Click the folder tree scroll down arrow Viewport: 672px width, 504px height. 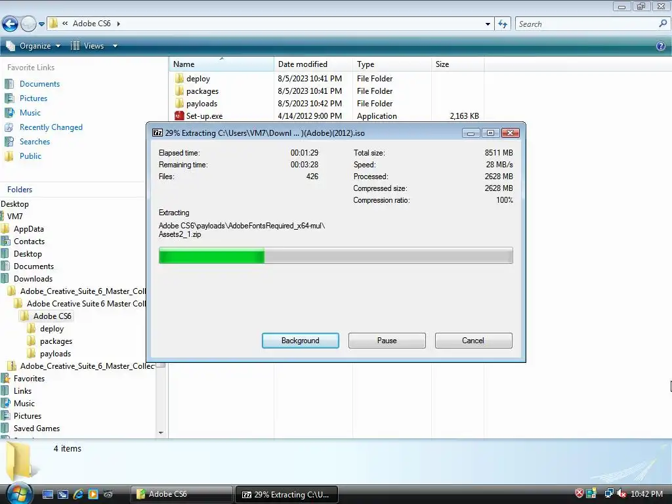click(161, 433)
